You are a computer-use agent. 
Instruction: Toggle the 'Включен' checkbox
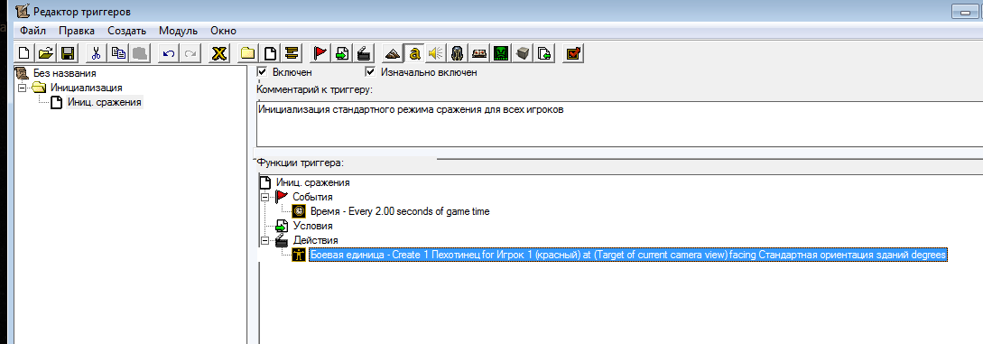pos(263,72)
